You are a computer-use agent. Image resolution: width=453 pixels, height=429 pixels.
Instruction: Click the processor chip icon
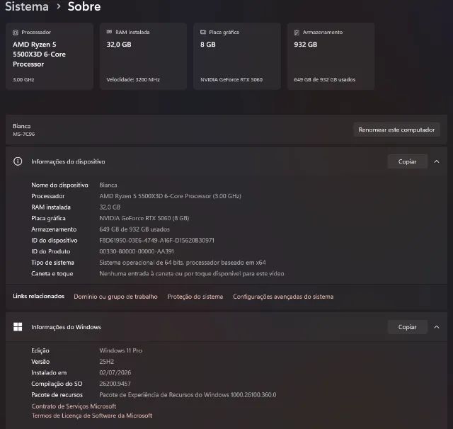point(16,33)
